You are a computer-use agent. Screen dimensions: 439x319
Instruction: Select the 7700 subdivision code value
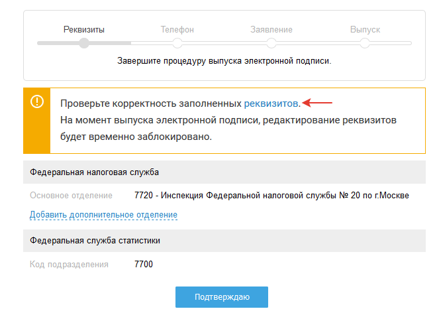(x=143, y=264)
